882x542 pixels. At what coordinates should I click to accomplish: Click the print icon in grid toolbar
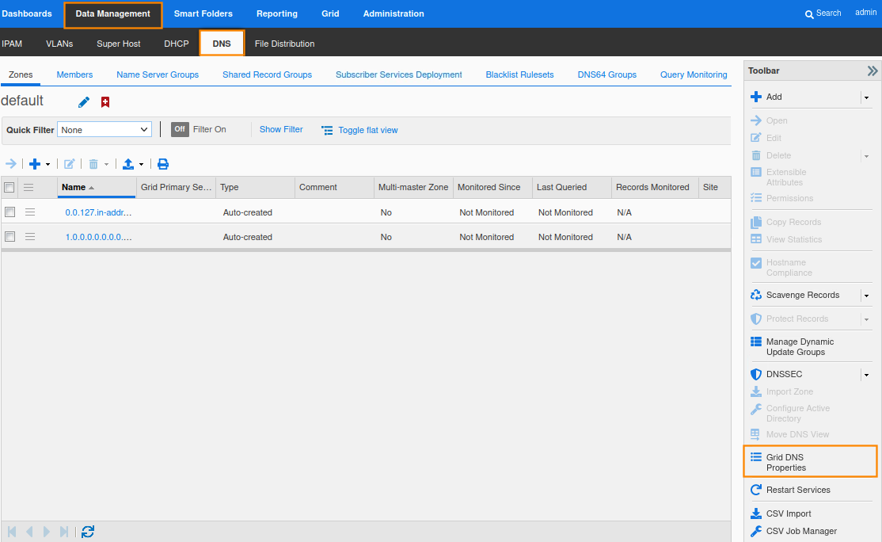point(163,164)
